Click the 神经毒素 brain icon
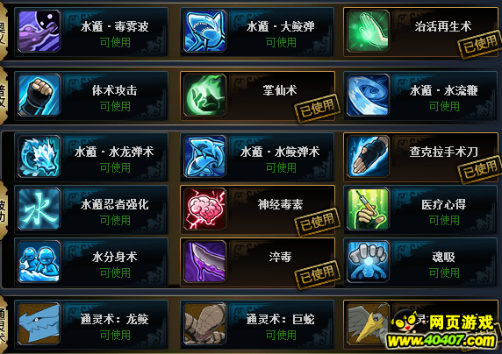Viewport: 502px width, 354px height. click(204, 209)
